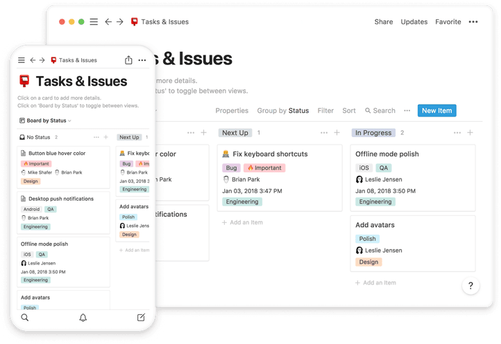Expand the Board by Status view dropdown

[44, 120]
